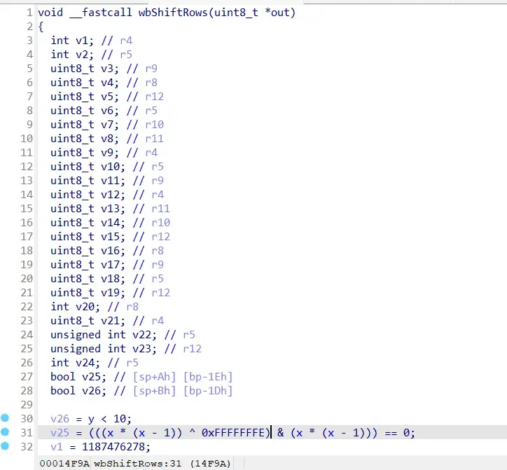Select variable v2 in its declaration
507x470 pixels.
tap(82, 55)
